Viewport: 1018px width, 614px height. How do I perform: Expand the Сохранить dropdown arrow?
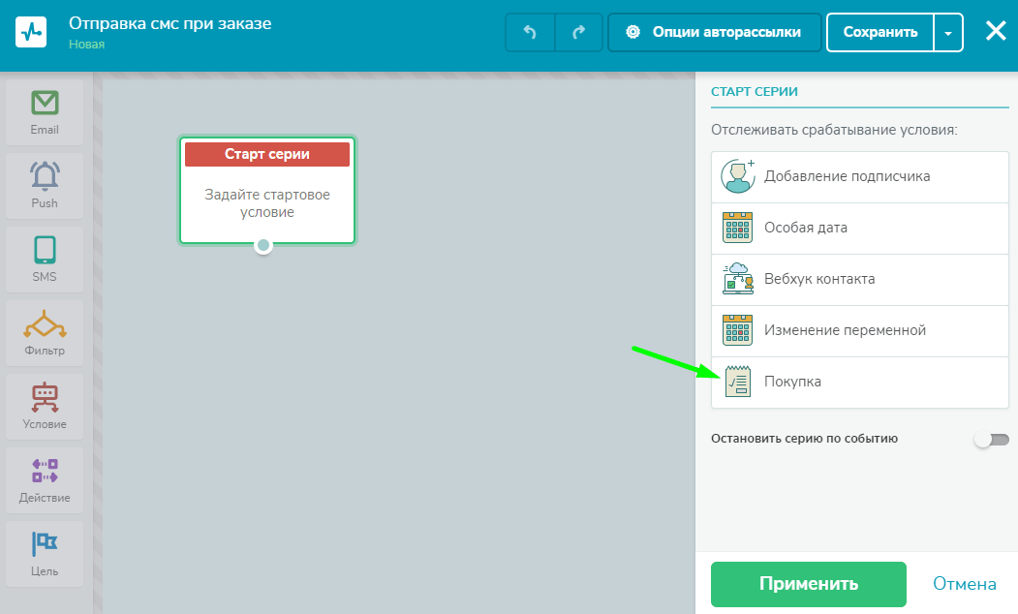pyautogui.click(x=948, y=32)
